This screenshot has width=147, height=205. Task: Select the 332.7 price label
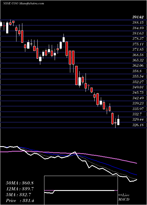coord(137,114)
